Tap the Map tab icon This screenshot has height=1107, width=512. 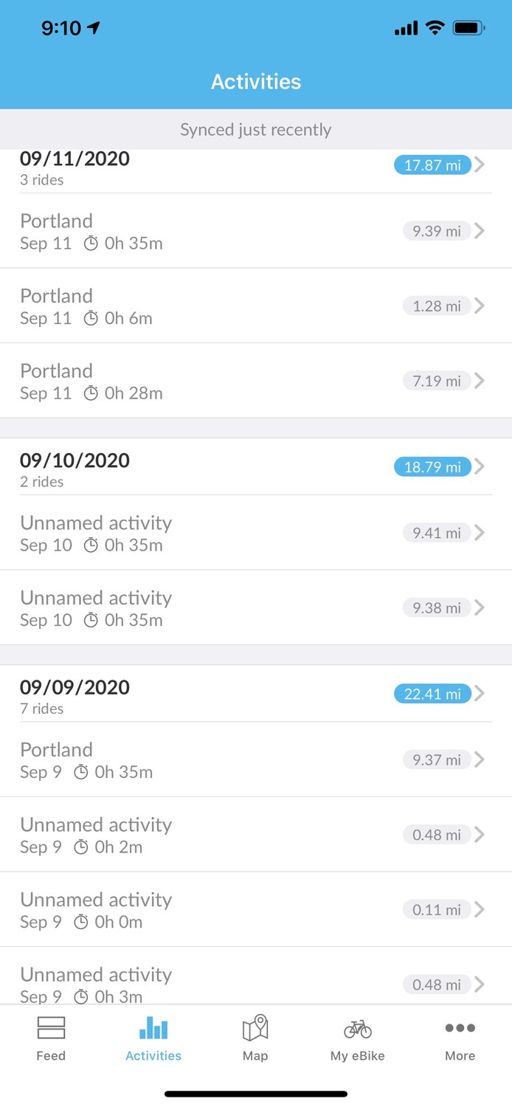pos(255,1028)
